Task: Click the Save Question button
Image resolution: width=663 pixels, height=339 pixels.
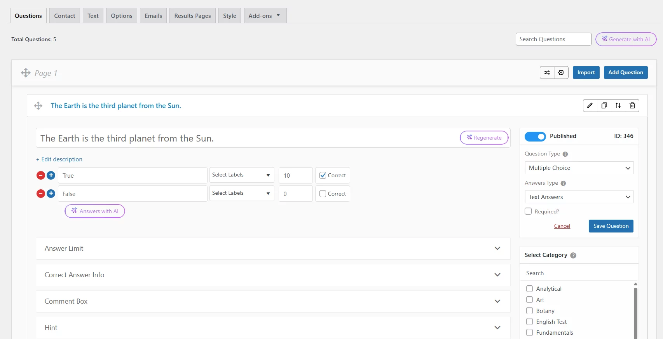Action: pos(611,226)
